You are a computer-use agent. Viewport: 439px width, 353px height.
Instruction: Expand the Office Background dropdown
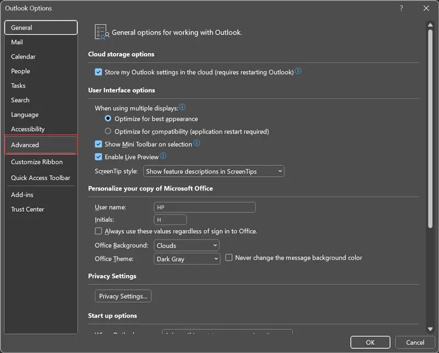(187, 245)
